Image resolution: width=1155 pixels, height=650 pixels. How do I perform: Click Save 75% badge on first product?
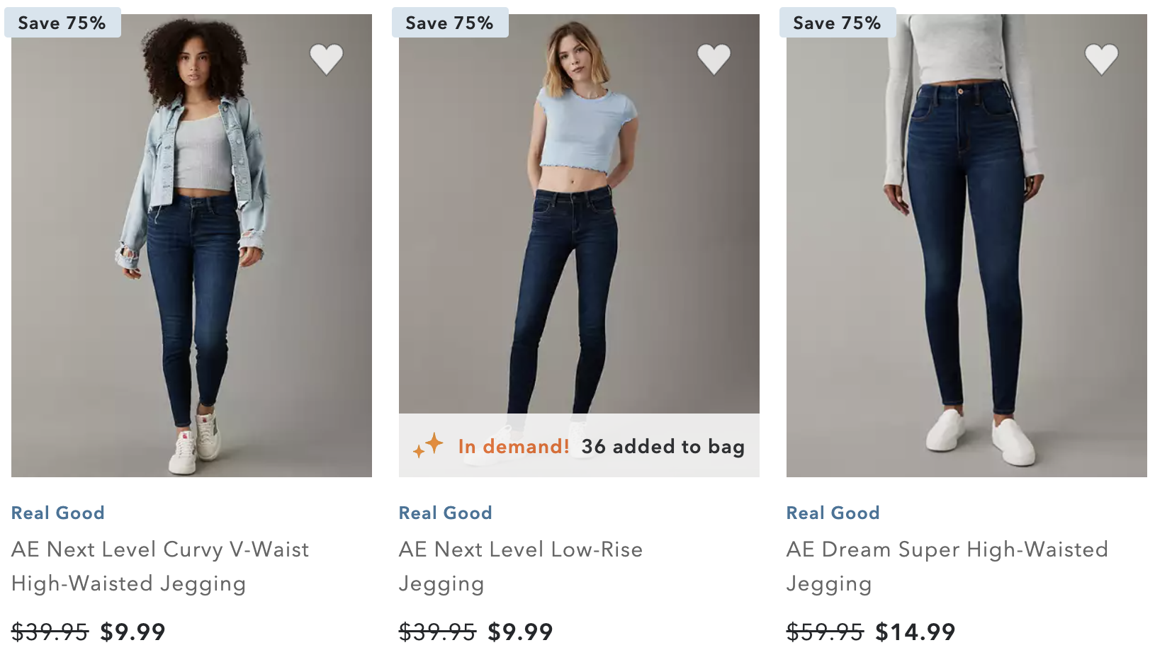pos(62,23)
